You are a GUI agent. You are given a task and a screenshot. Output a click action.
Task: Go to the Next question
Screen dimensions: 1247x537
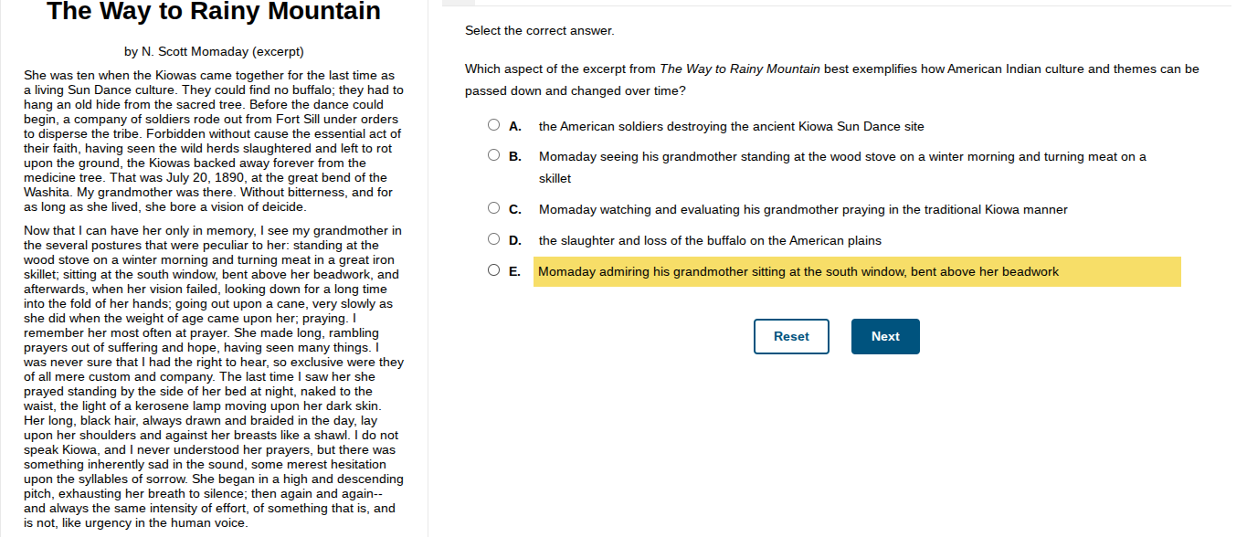click(884, 336)
